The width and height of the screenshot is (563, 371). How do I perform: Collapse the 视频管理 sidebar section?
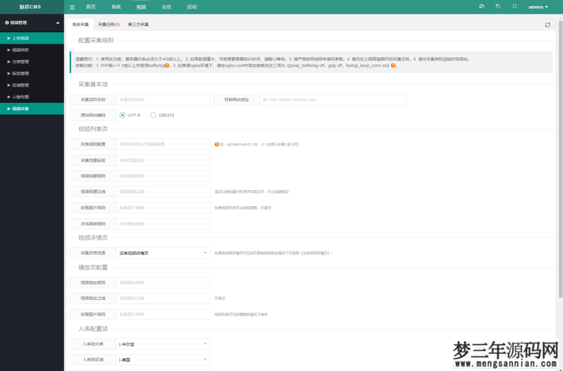tap(57, 24)
